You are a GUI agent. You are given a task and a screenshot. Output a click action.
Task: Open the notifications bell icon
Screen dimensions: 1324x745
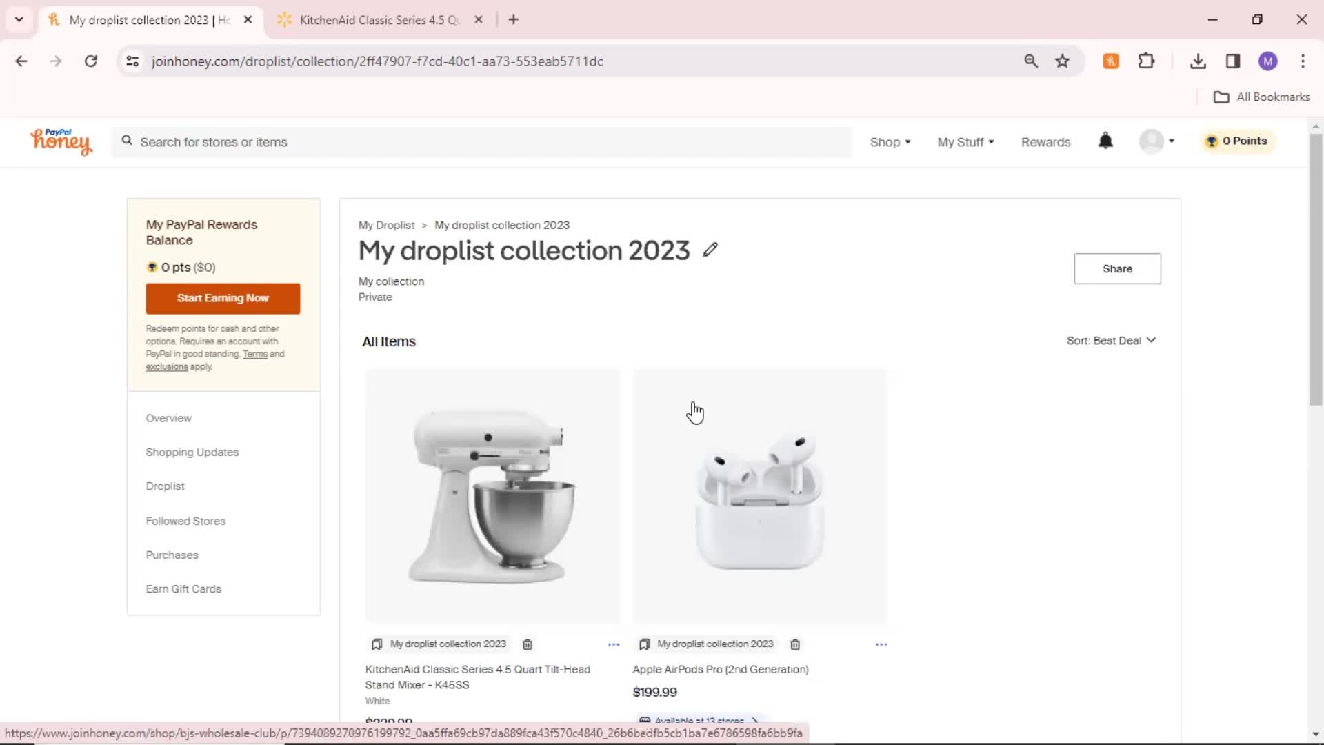pyautogui.click(x=1105, y=141)
